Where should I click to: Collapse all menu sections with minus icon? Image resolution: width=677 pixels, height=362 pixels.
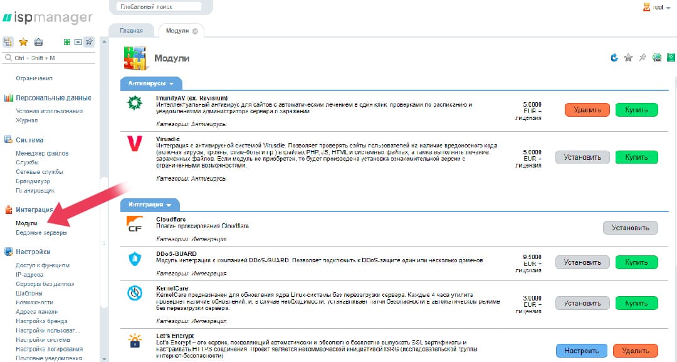coord(78,42)
